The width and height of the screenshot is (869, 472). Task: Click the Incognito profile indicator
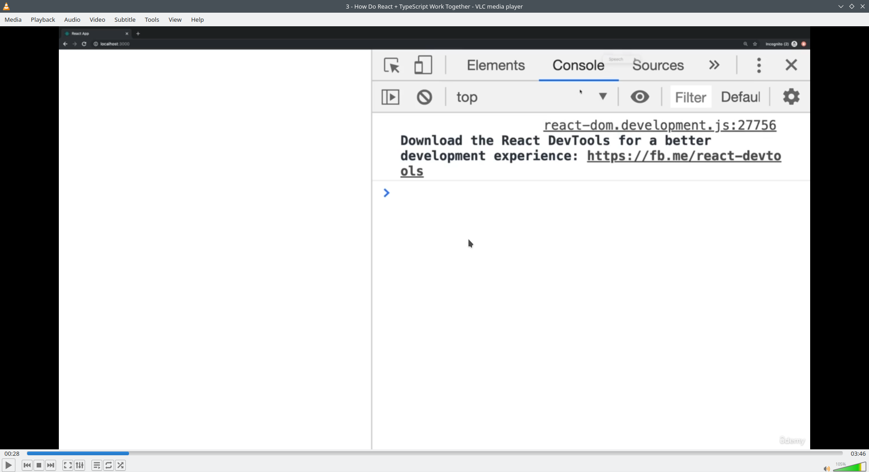click(781, 44)
